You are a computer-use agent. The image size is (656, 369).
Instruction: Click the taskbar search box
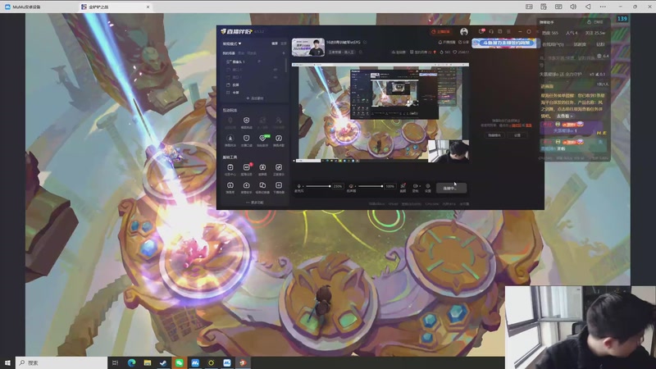61,362
